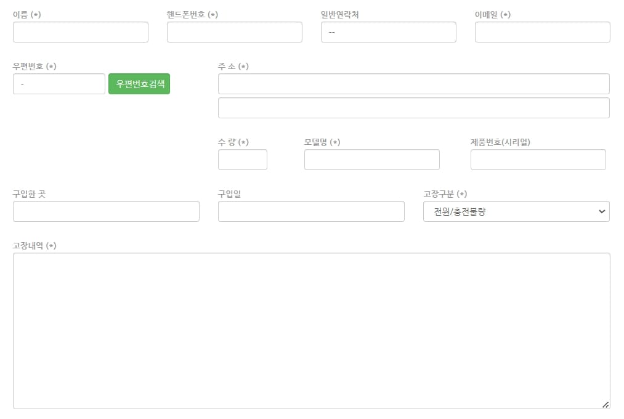The image size is (624, 419).
Task: Click the 핸드폰번호 mobile phone field
Action: point(234,32)
